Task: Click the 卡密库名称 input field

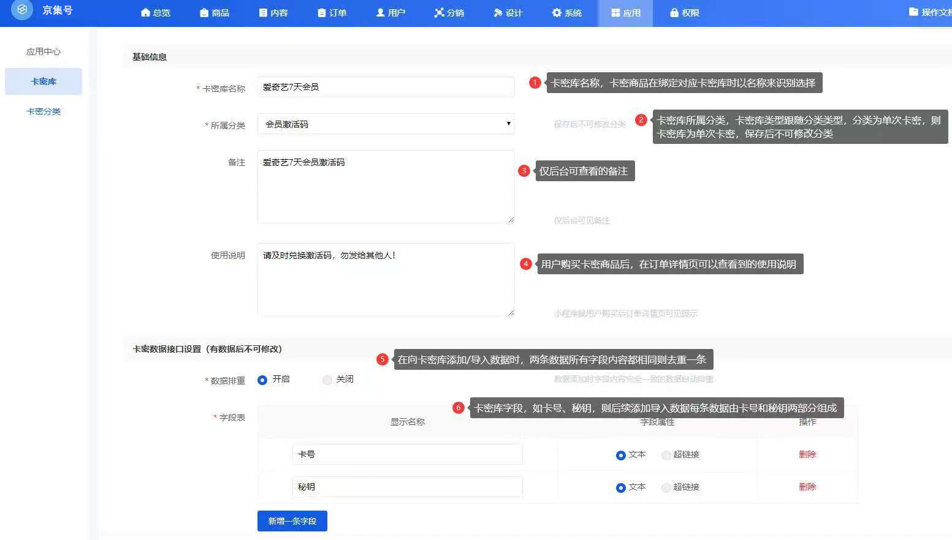Action: tap(386, 87)
